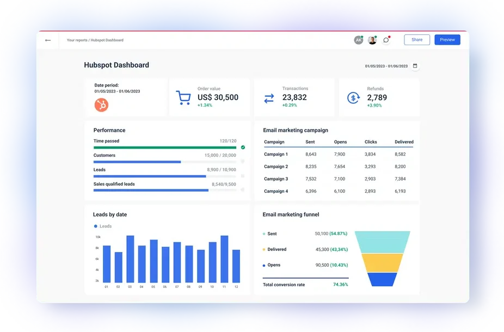504x332 pixels.
Task: Click the Time passed progress bar
Action: [x=165, y=147]
